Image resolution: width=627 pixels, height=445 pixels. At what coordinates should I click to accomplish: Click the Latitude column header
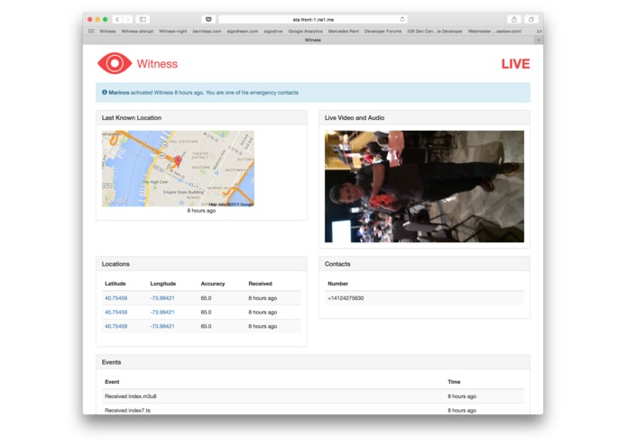point(115,284)
